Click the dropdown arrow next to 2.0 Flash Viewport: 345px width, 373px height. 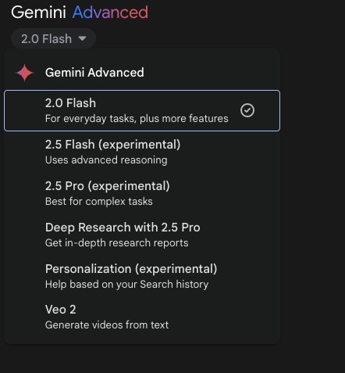pos(82,38)
